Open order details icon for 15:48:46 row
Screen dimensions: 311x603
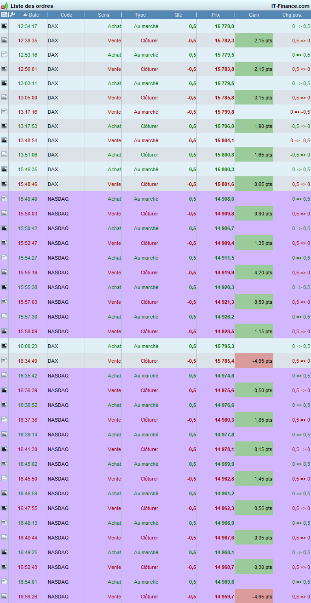4,184
